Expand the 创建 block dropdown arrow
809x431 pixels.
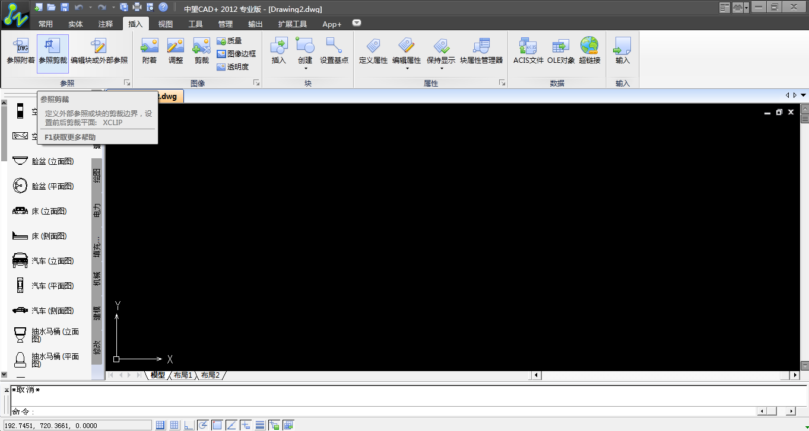coord(304,69)
